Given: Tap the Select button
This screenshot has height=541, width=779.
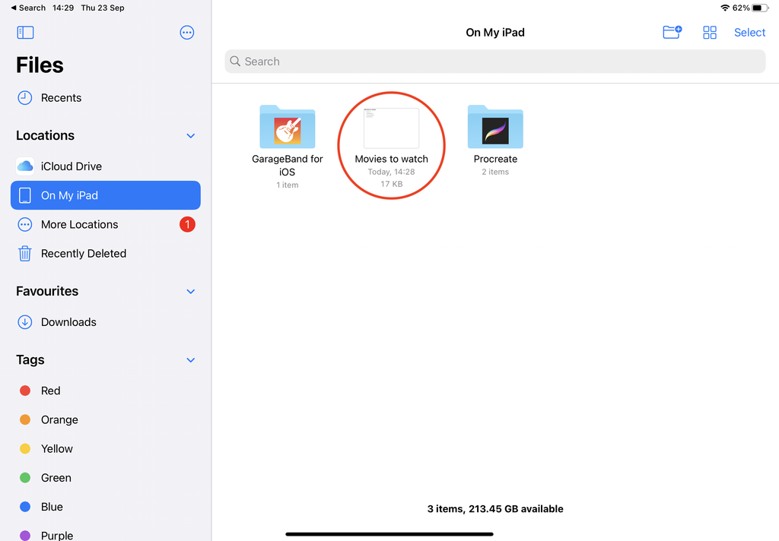Looking at the screenshot, I should click(749, 32).
